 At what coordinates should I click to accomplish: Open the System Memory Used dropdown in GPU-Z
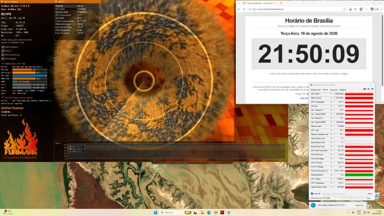(x=331, y=187)
